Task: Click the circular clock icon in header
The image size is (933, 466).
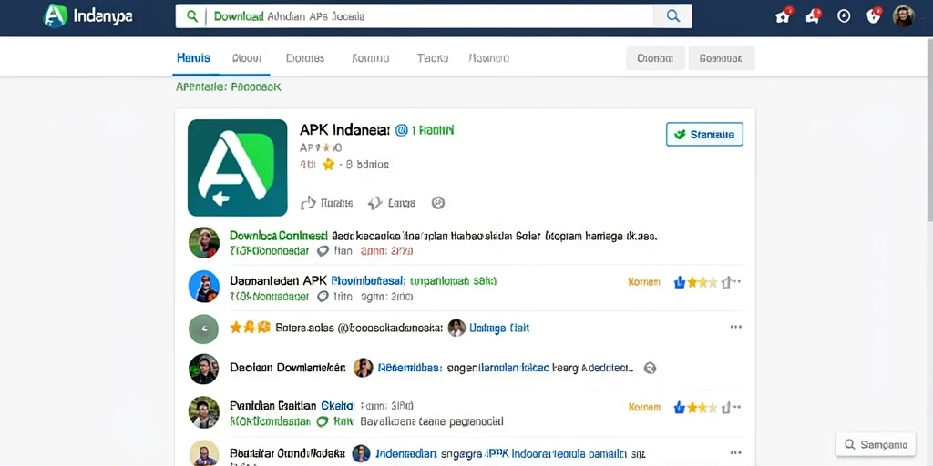Action: point(844,16)
